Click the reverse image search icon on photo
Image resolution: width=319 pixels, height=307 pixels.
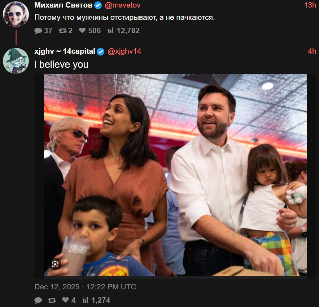coord(55,264)
